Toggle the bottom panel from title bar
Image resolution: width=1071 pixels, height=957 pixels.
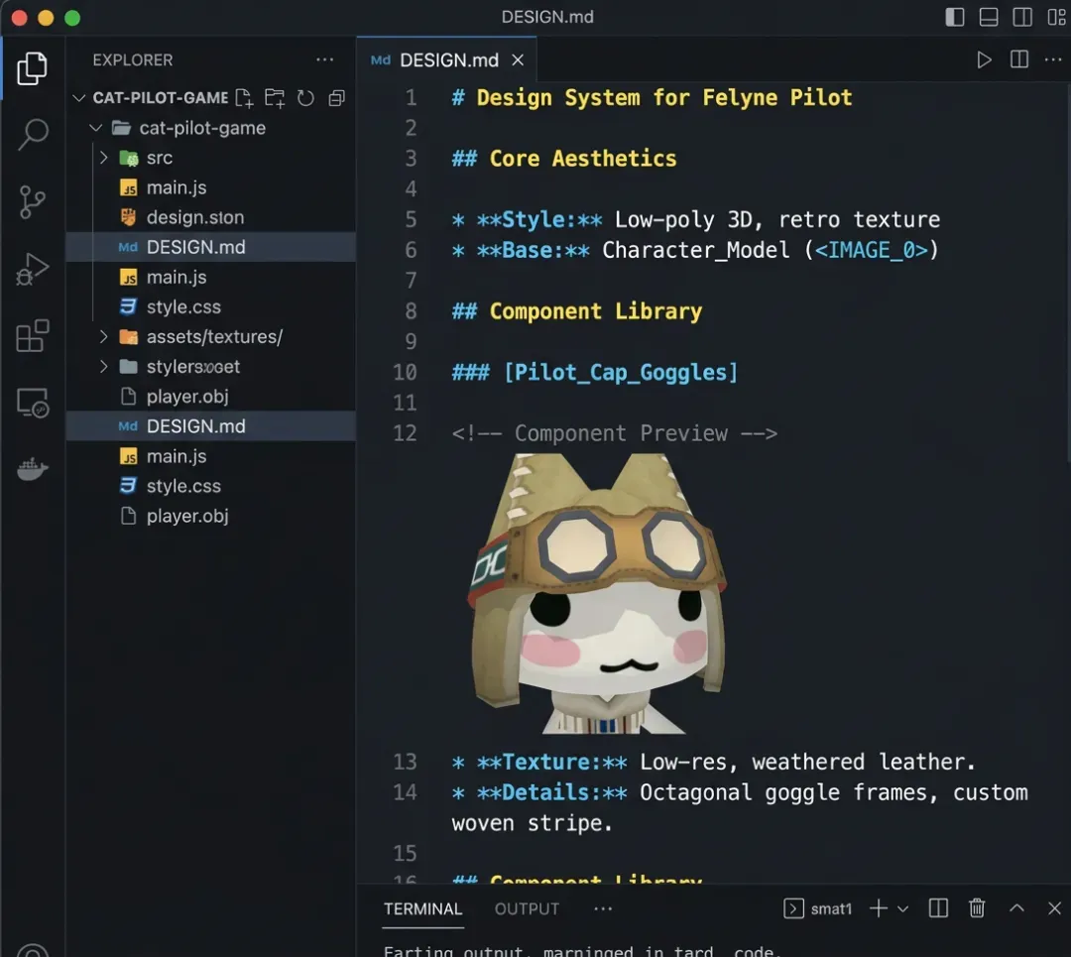989,17
